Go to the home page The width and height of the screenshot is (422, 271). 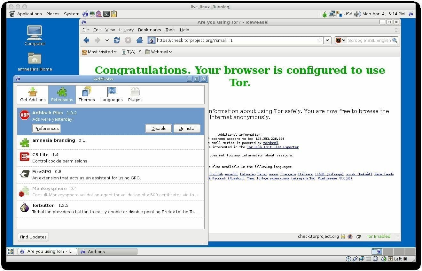[x=139, y=40]
